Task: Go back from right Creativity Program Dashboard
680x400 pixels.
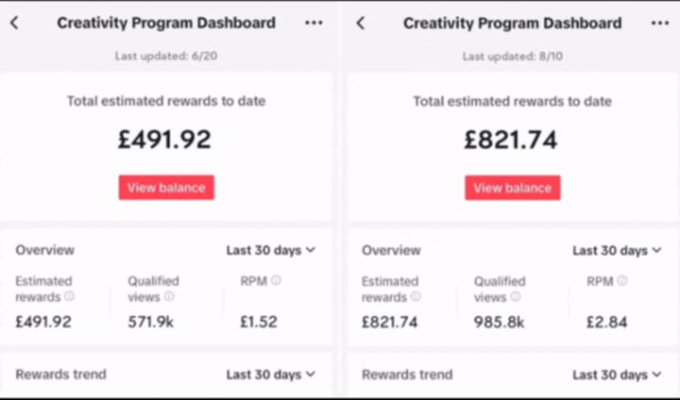Action: [x=361, y=23]
